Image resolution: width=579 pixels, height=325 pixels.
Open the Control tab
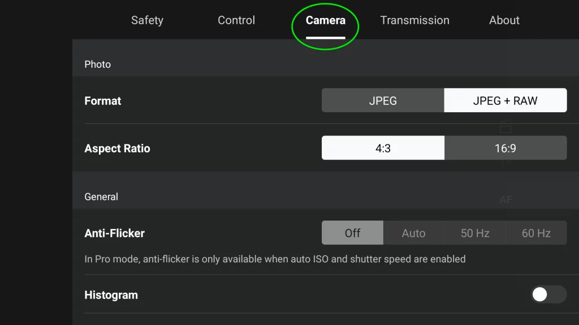pos(236,20)
